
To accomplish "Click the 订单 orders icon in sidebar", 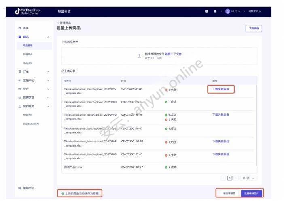I will [20, 71].
